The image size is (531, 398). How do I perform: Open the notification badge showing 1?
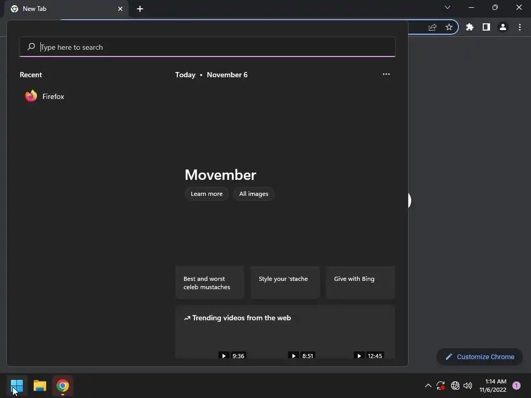[516, 386]
